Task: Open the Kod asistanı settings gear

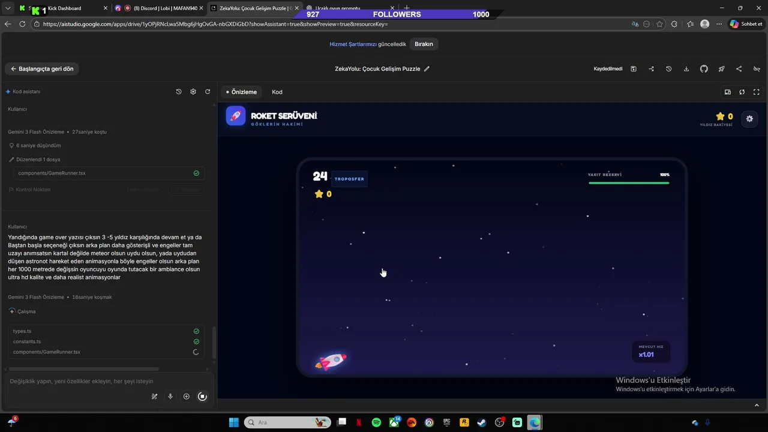Action: click(193, 92)
